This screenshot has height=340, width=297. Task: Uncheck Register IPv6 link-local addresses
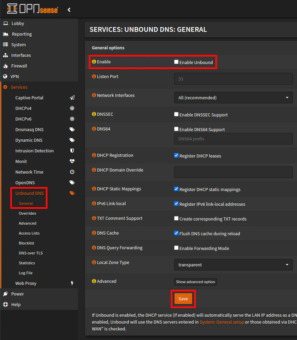176,204
